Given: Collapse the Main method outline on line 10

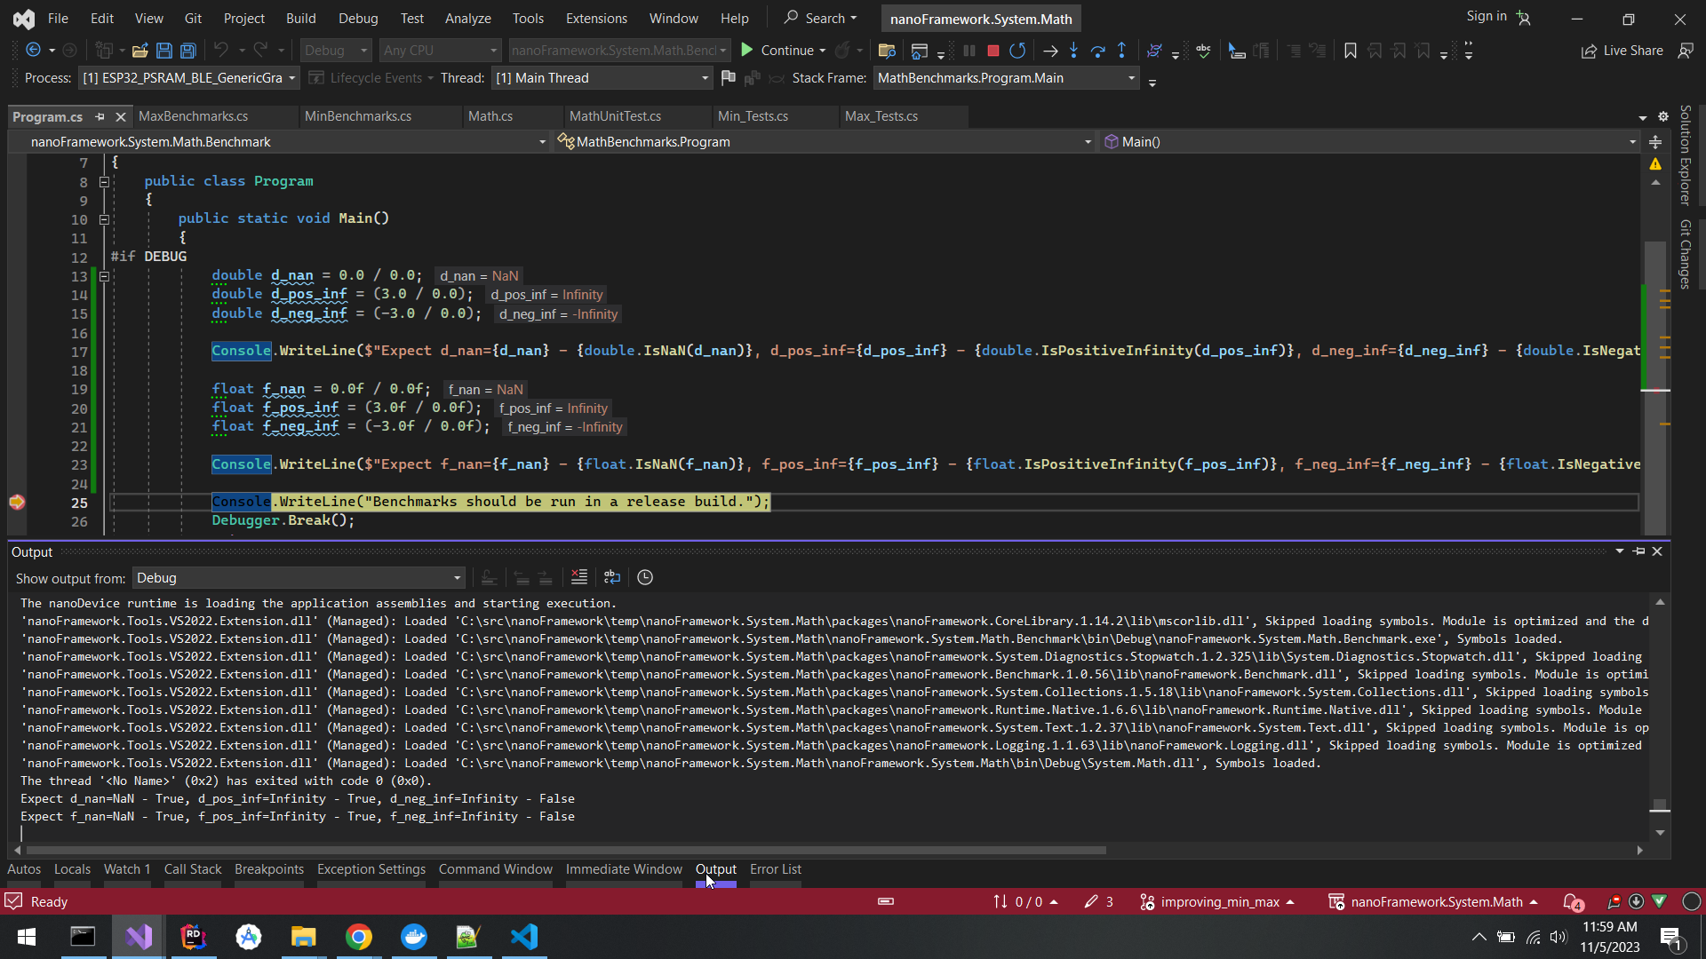Looking at the screenshot, I should (104, 219).
